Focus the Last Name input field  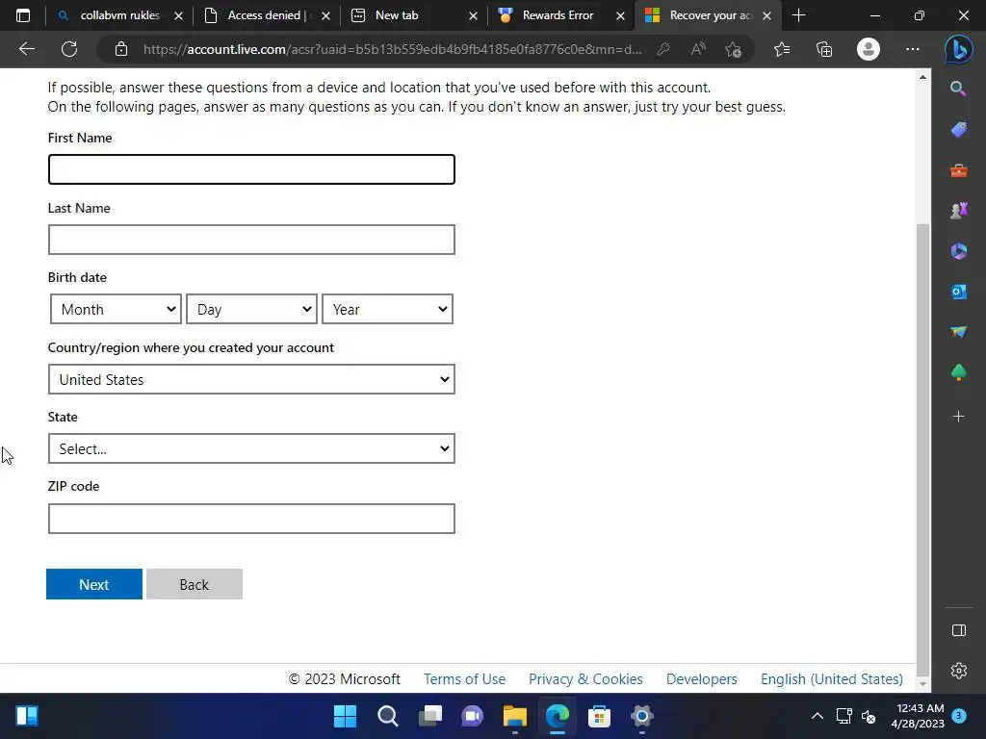(251, 240)
